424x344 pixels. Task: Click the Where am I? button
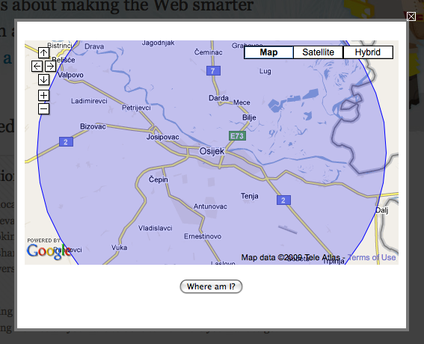(x=211, y=286)
